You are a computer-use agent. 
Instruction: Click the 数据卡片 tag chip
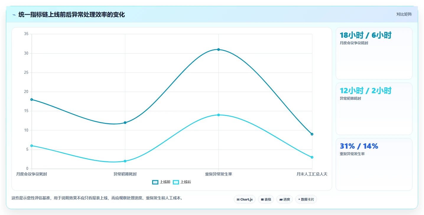pyautogui.click(x=306, y=199)
